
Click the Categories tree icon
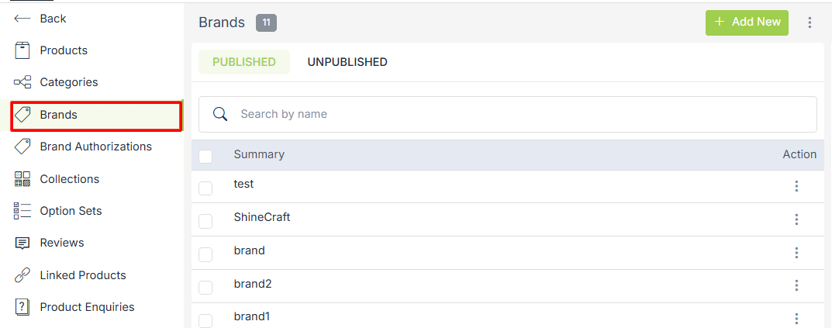(22, 82)
